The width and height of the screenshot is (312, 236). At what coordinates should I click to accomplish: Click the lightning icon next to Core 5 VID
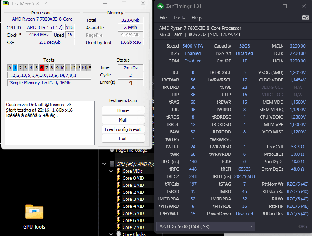point(118,213)
